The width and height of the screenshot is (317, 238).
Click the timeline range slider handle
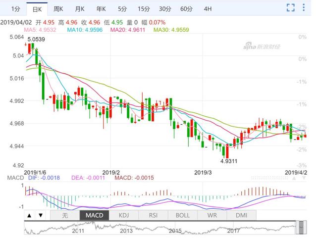click(x=300, y=228)
